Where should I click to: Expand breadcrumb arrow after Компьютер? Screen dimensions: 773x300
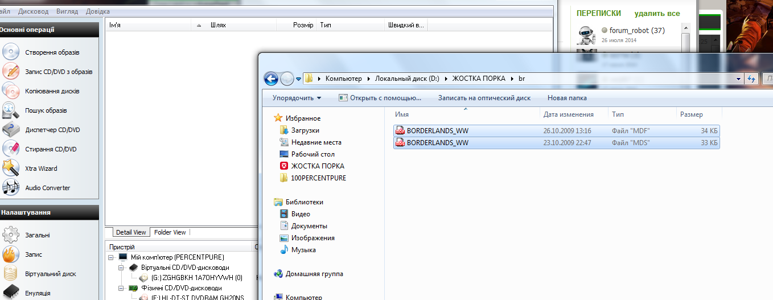(369, 79)
